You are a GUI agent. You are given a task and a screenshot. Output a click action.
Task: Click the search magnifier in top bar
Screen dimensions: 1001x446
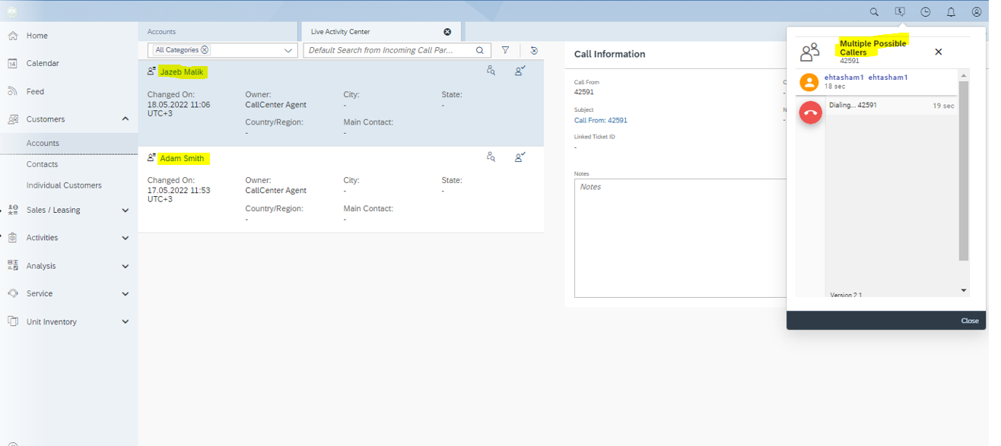pos(874,12)
